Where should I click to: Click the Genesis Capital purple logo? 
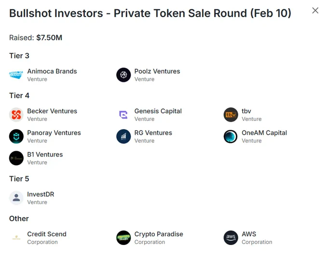coord(123,115)
